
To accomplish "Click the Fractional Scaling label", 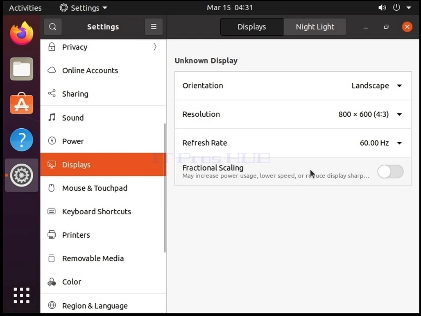I will [213, 168].
